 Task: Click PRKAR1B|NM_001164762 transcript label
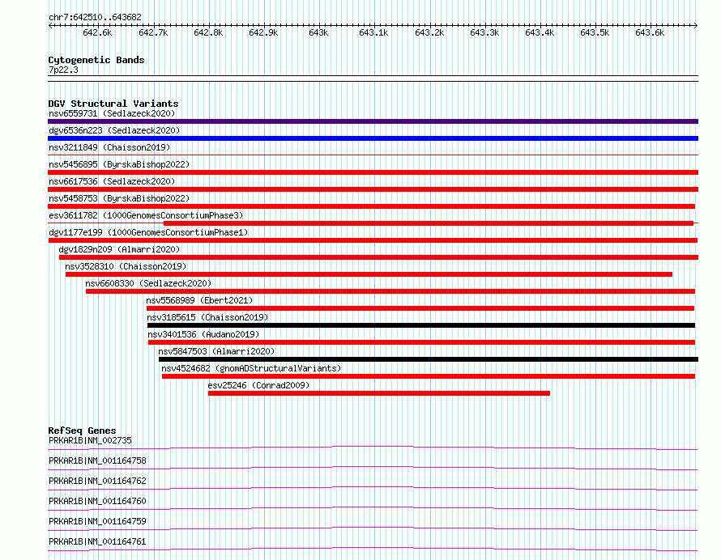coord(97,481)
